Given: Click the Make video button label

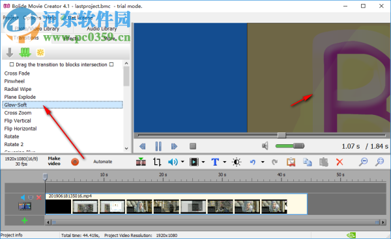Looking at the screenshot, I should click(54, 161).
